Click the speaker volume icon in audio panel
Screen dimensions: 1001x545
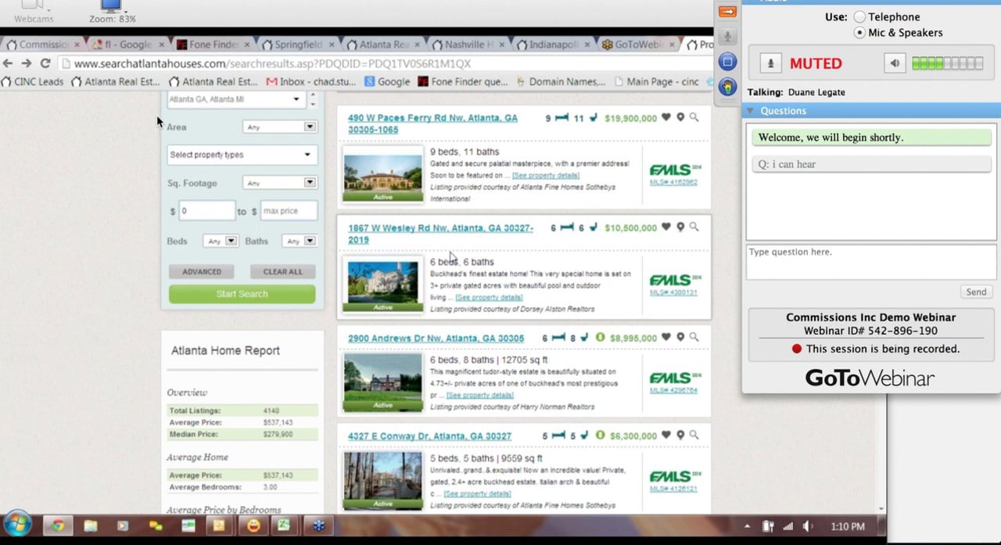pos(895,63)
